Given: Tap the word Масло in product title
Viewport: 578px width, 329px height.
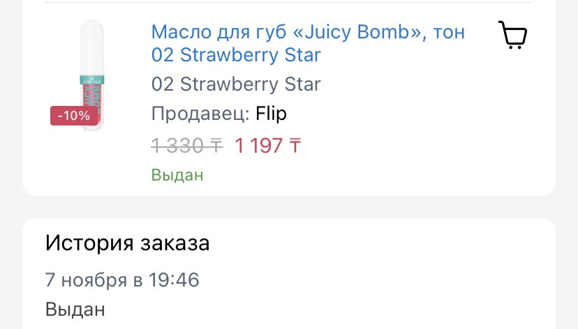Looking at the screenshot, I should tap(181, 32).
